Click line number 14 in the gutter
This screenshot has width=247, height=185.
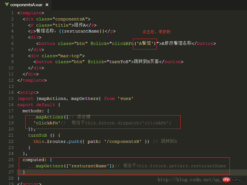(11, 92)
